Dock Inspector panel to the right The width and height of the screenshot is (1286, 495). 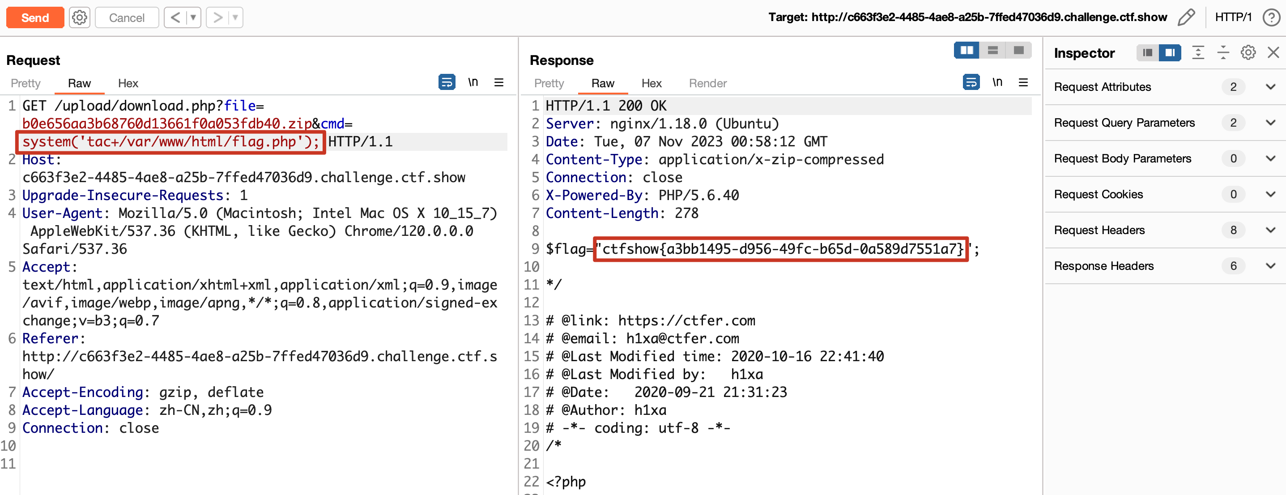point(1170,52)
